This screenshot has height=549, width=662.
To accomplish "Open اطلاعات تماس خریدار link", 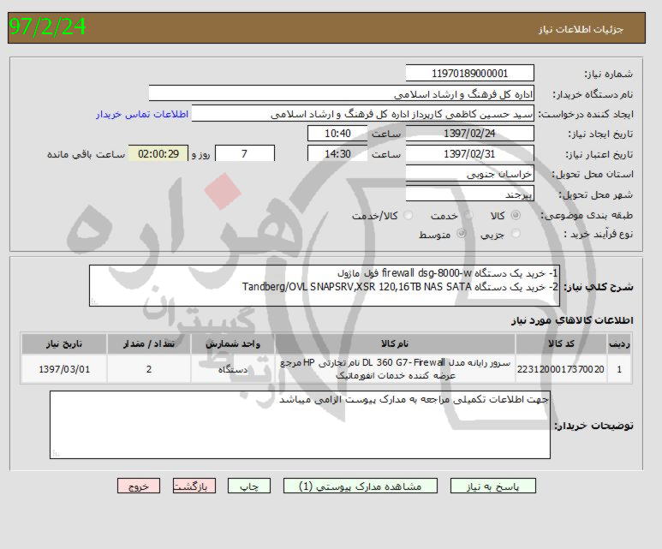I will 142,115.
